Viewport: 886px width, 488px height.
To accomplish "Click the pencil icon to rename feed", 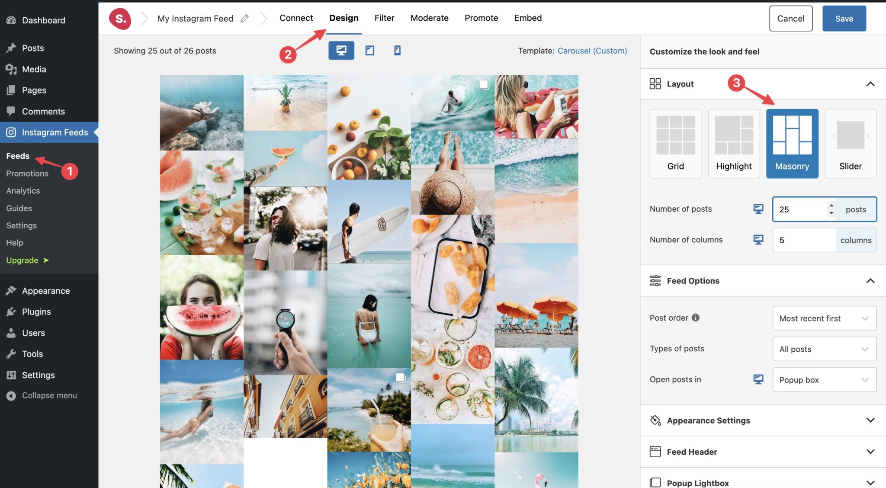I will [244, 18].
